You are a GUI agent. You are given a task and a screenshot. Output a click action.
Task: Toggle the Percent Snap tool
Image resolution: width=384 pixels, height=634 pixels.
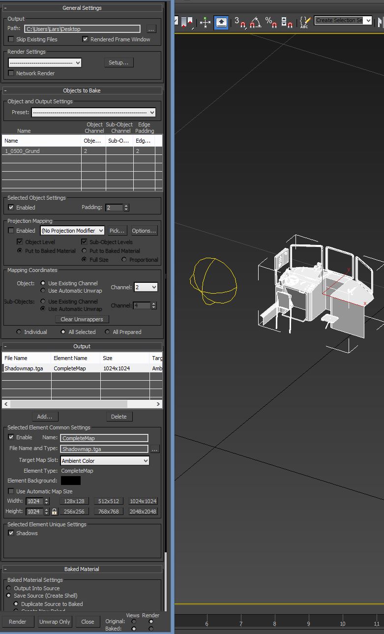(271, 22)
